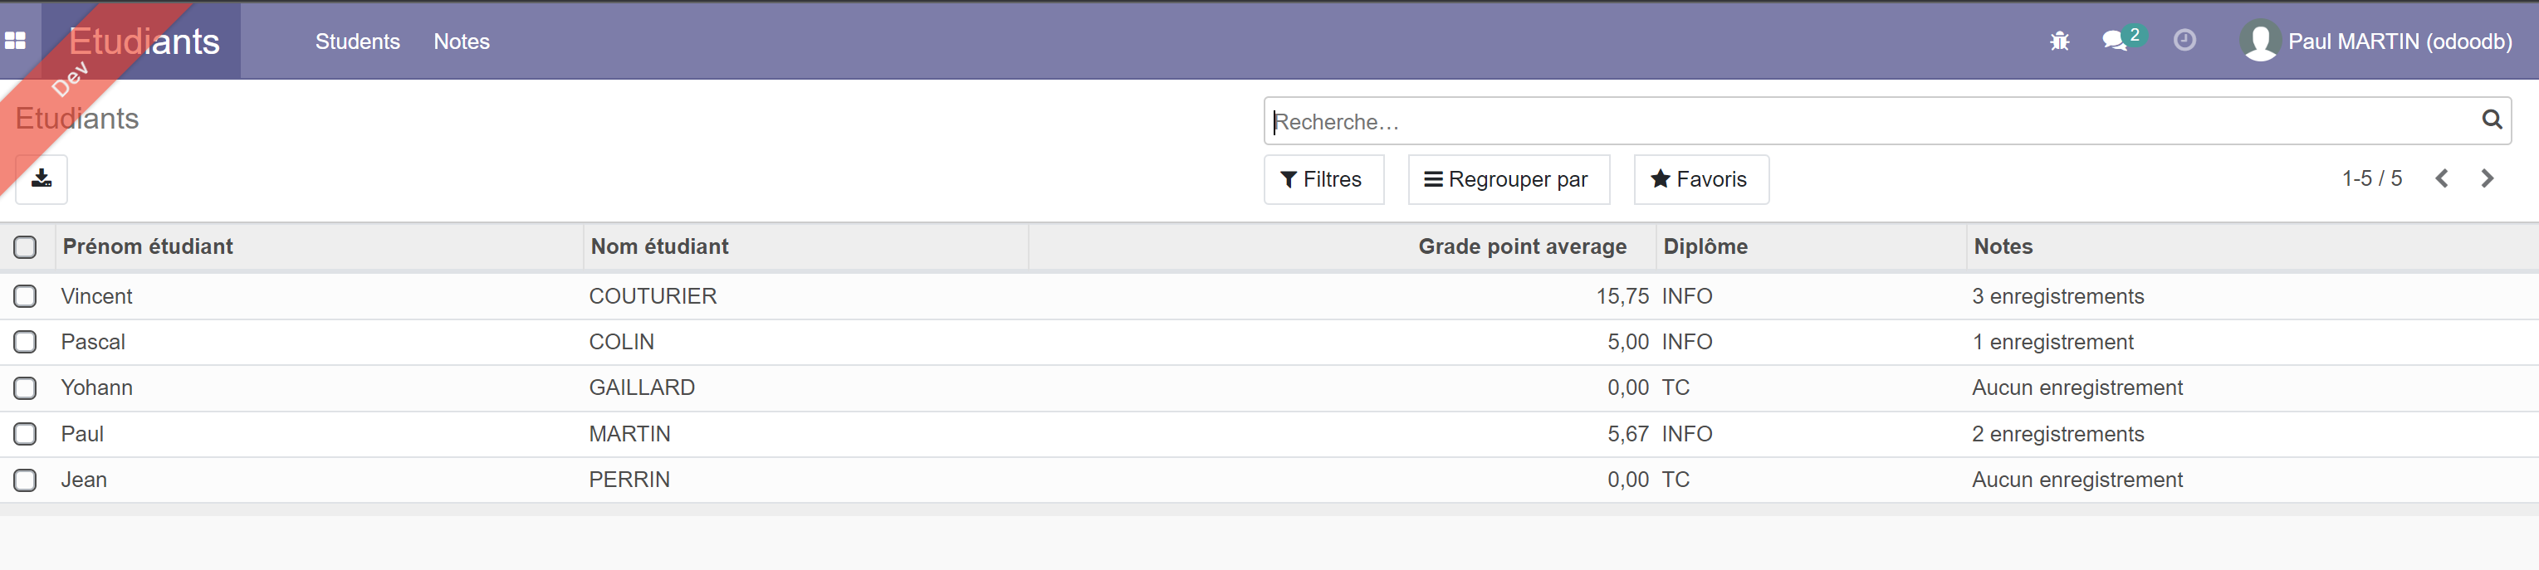The width and height of the screenshot is (2539, 570).
Task: Go to next page arrow
Action: 2487,179
